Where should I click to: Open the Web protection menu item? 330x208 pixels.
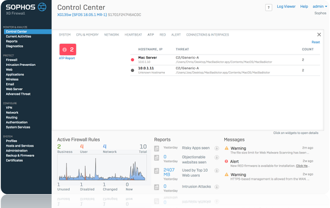9,70
